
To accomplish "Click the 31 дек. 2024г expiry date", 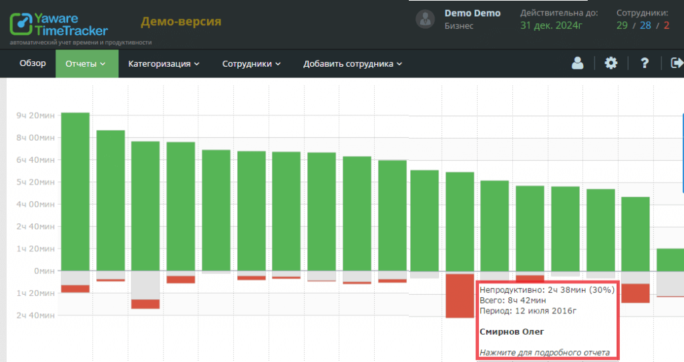I will pos(552,25).
